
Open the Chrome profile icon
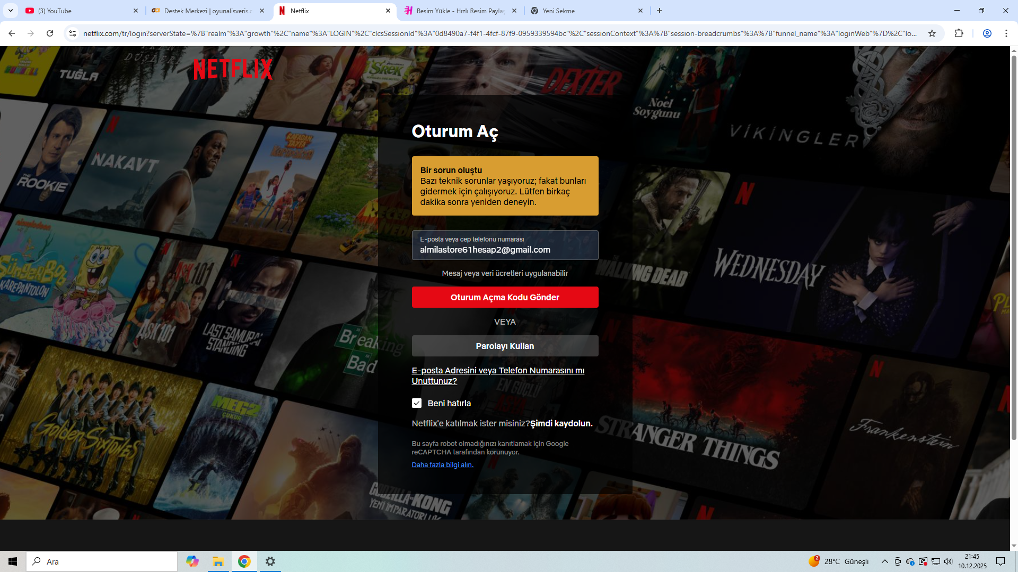coord(987,33)
